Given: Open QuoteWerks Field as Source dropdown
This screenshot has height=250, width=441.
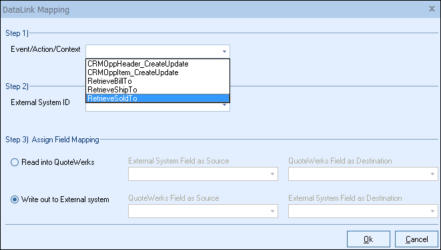Looking at the screenshot, I should 203,211.
